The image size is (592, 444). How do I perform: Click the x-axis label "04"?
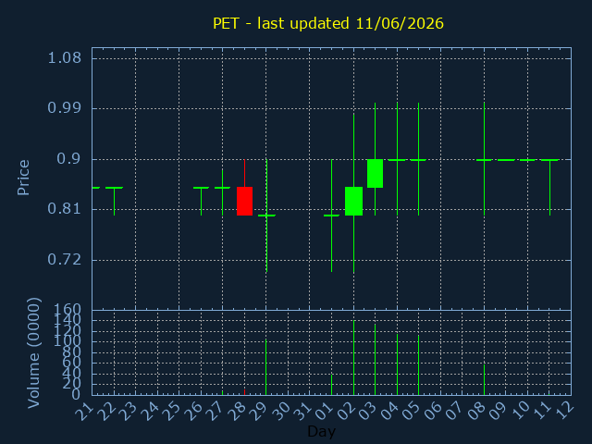(x=389, y=412)
